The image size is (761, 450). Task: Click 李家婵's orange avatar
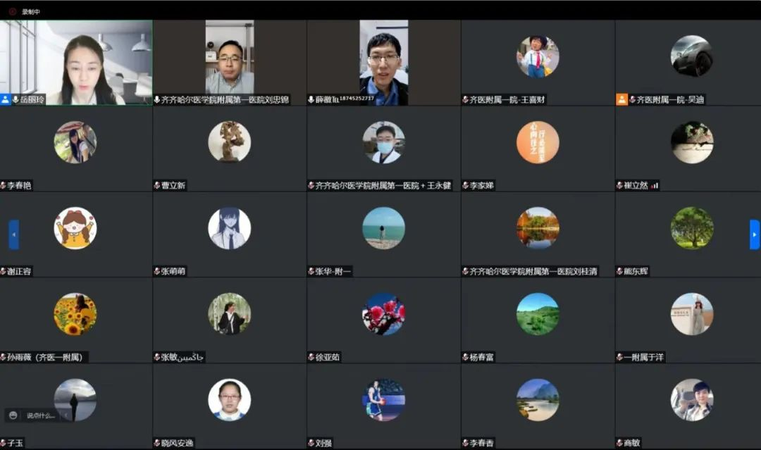[538, 142]
